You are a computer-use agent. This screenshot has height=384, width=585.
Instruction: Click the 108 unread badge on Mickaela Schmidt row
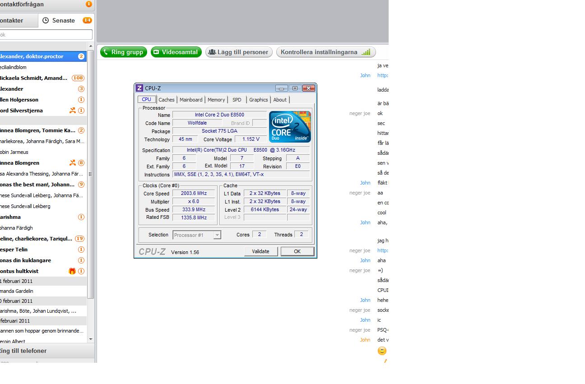(x=78, y=78)
